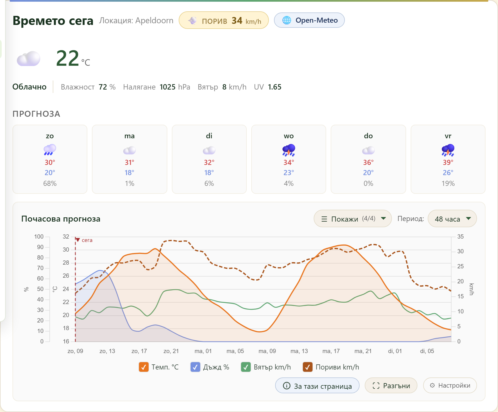The image size is (498, 412).
Task: Click the thunderstorm icon on the vr card
Action: click(x=448, y=150)
